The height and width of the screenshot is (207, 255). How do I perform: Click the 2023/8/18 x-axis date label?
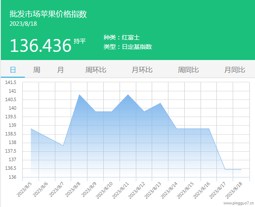234,190
